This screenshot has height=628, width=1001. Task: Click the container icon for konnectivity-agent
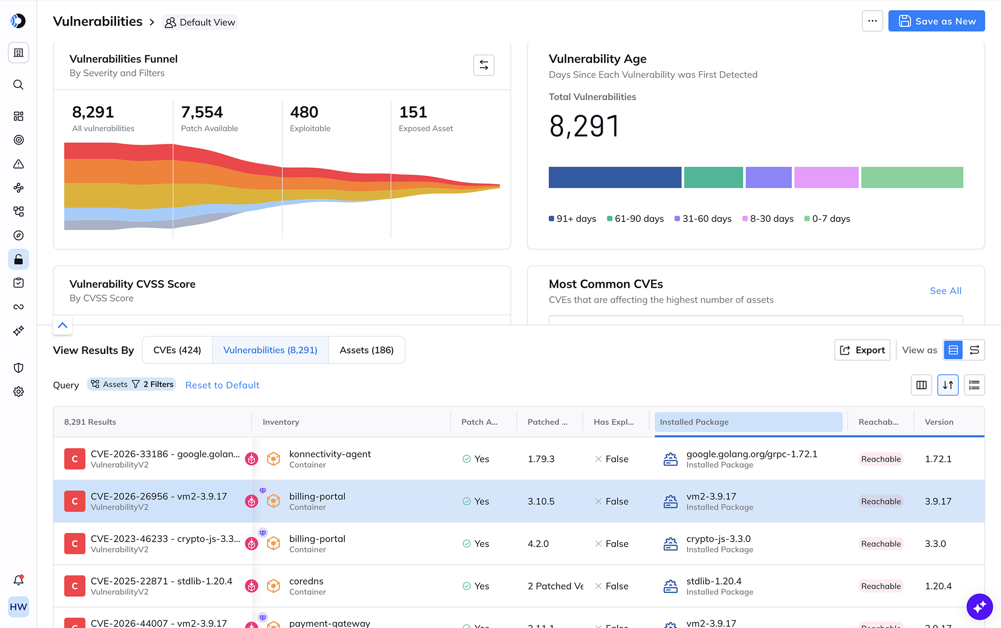[274, 459]
